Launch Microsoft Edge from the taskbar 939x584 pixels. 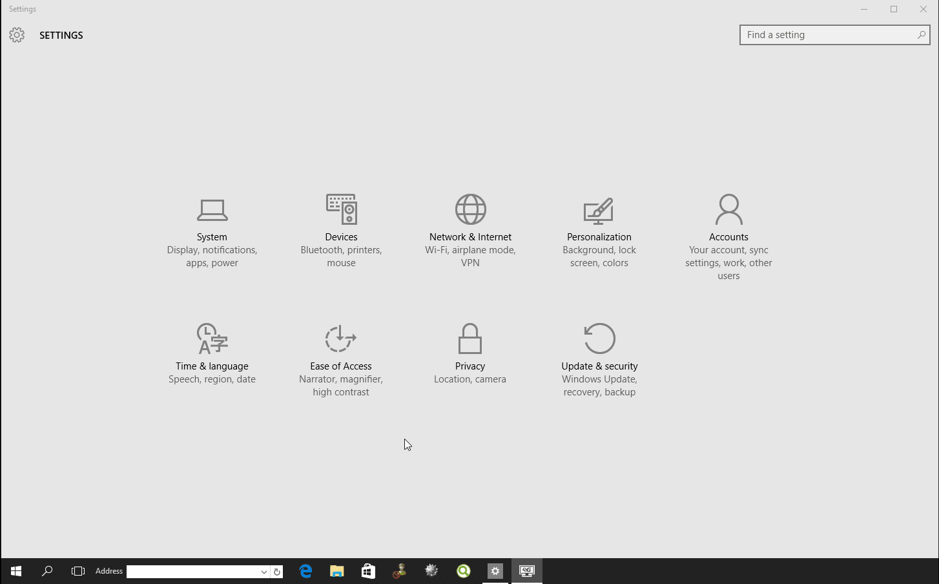tap(305, 571)
